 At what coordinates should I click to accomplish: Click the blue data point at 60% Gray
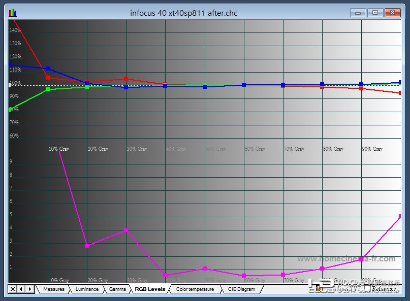[x=244, y=85]
